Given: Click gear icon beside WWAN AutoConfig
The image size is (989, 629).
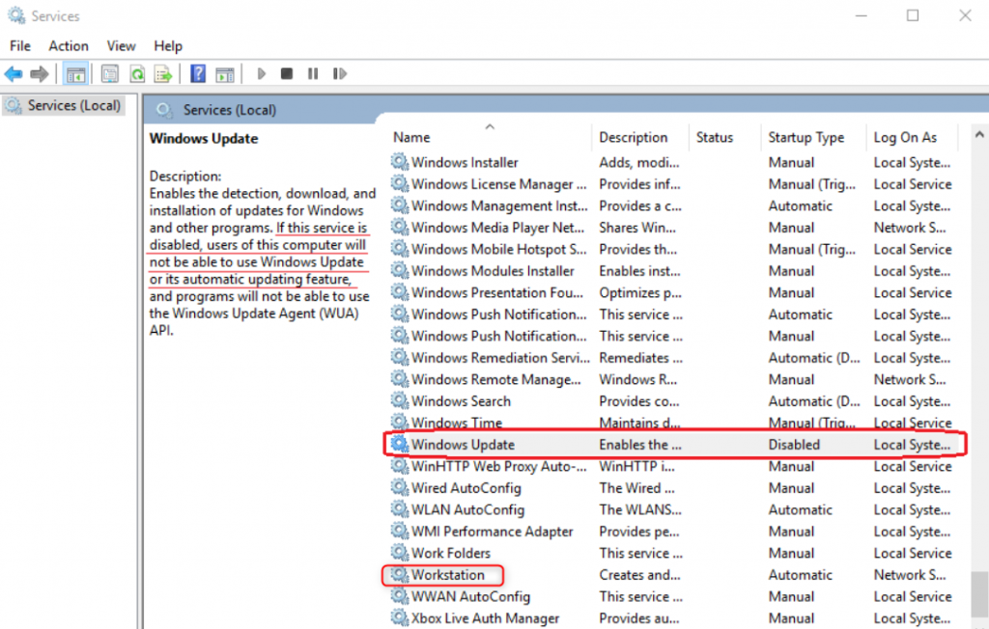Looking at the screenshot, I should click(399, 595).
